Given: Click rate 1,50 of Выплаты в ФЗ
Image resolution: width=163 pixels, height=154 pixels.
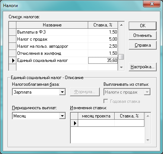Looking at the screenshot, I should tap(103, 32).
